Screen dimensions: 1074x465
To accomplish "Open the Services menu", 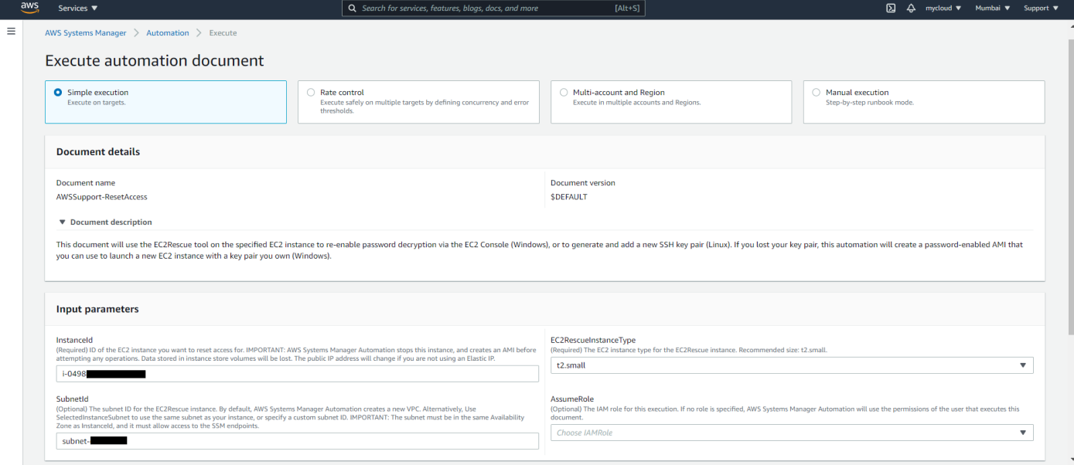I will click(78, 8).
